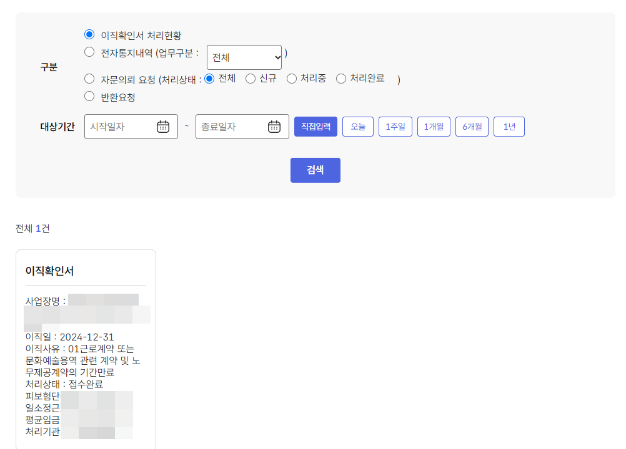
Task: Select the 이직확인서 처리현황 radio option
Action: (x=89, y=34)
